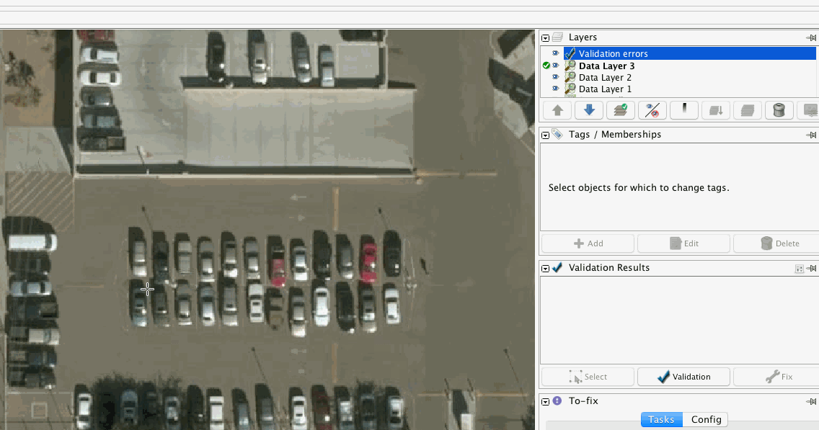Screen dimensions: 819x430
Task: Hide the Validation errors layer
Action: pyautogui.click(x=555, y=53)
